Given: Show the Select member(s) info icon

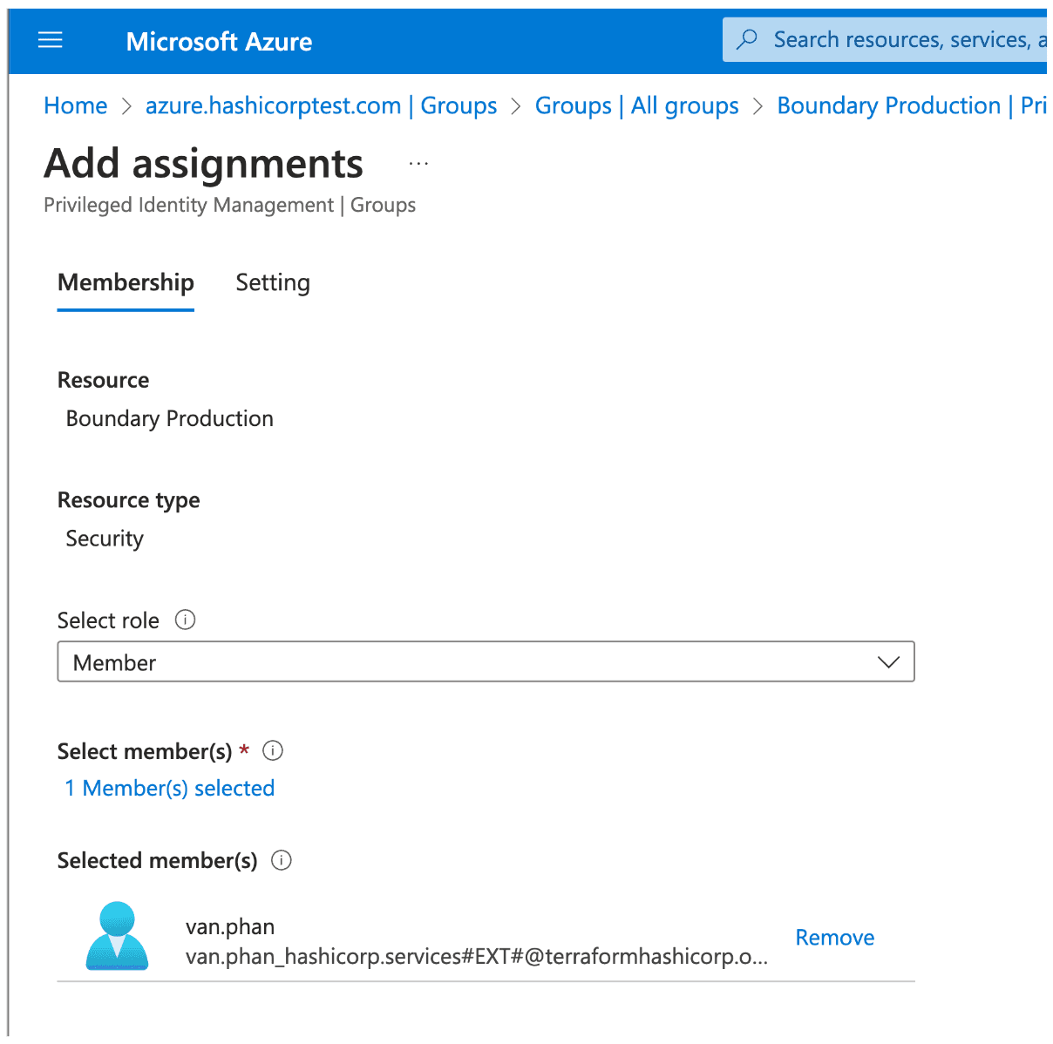Looking at the screenshot, I should pos(273,750).
